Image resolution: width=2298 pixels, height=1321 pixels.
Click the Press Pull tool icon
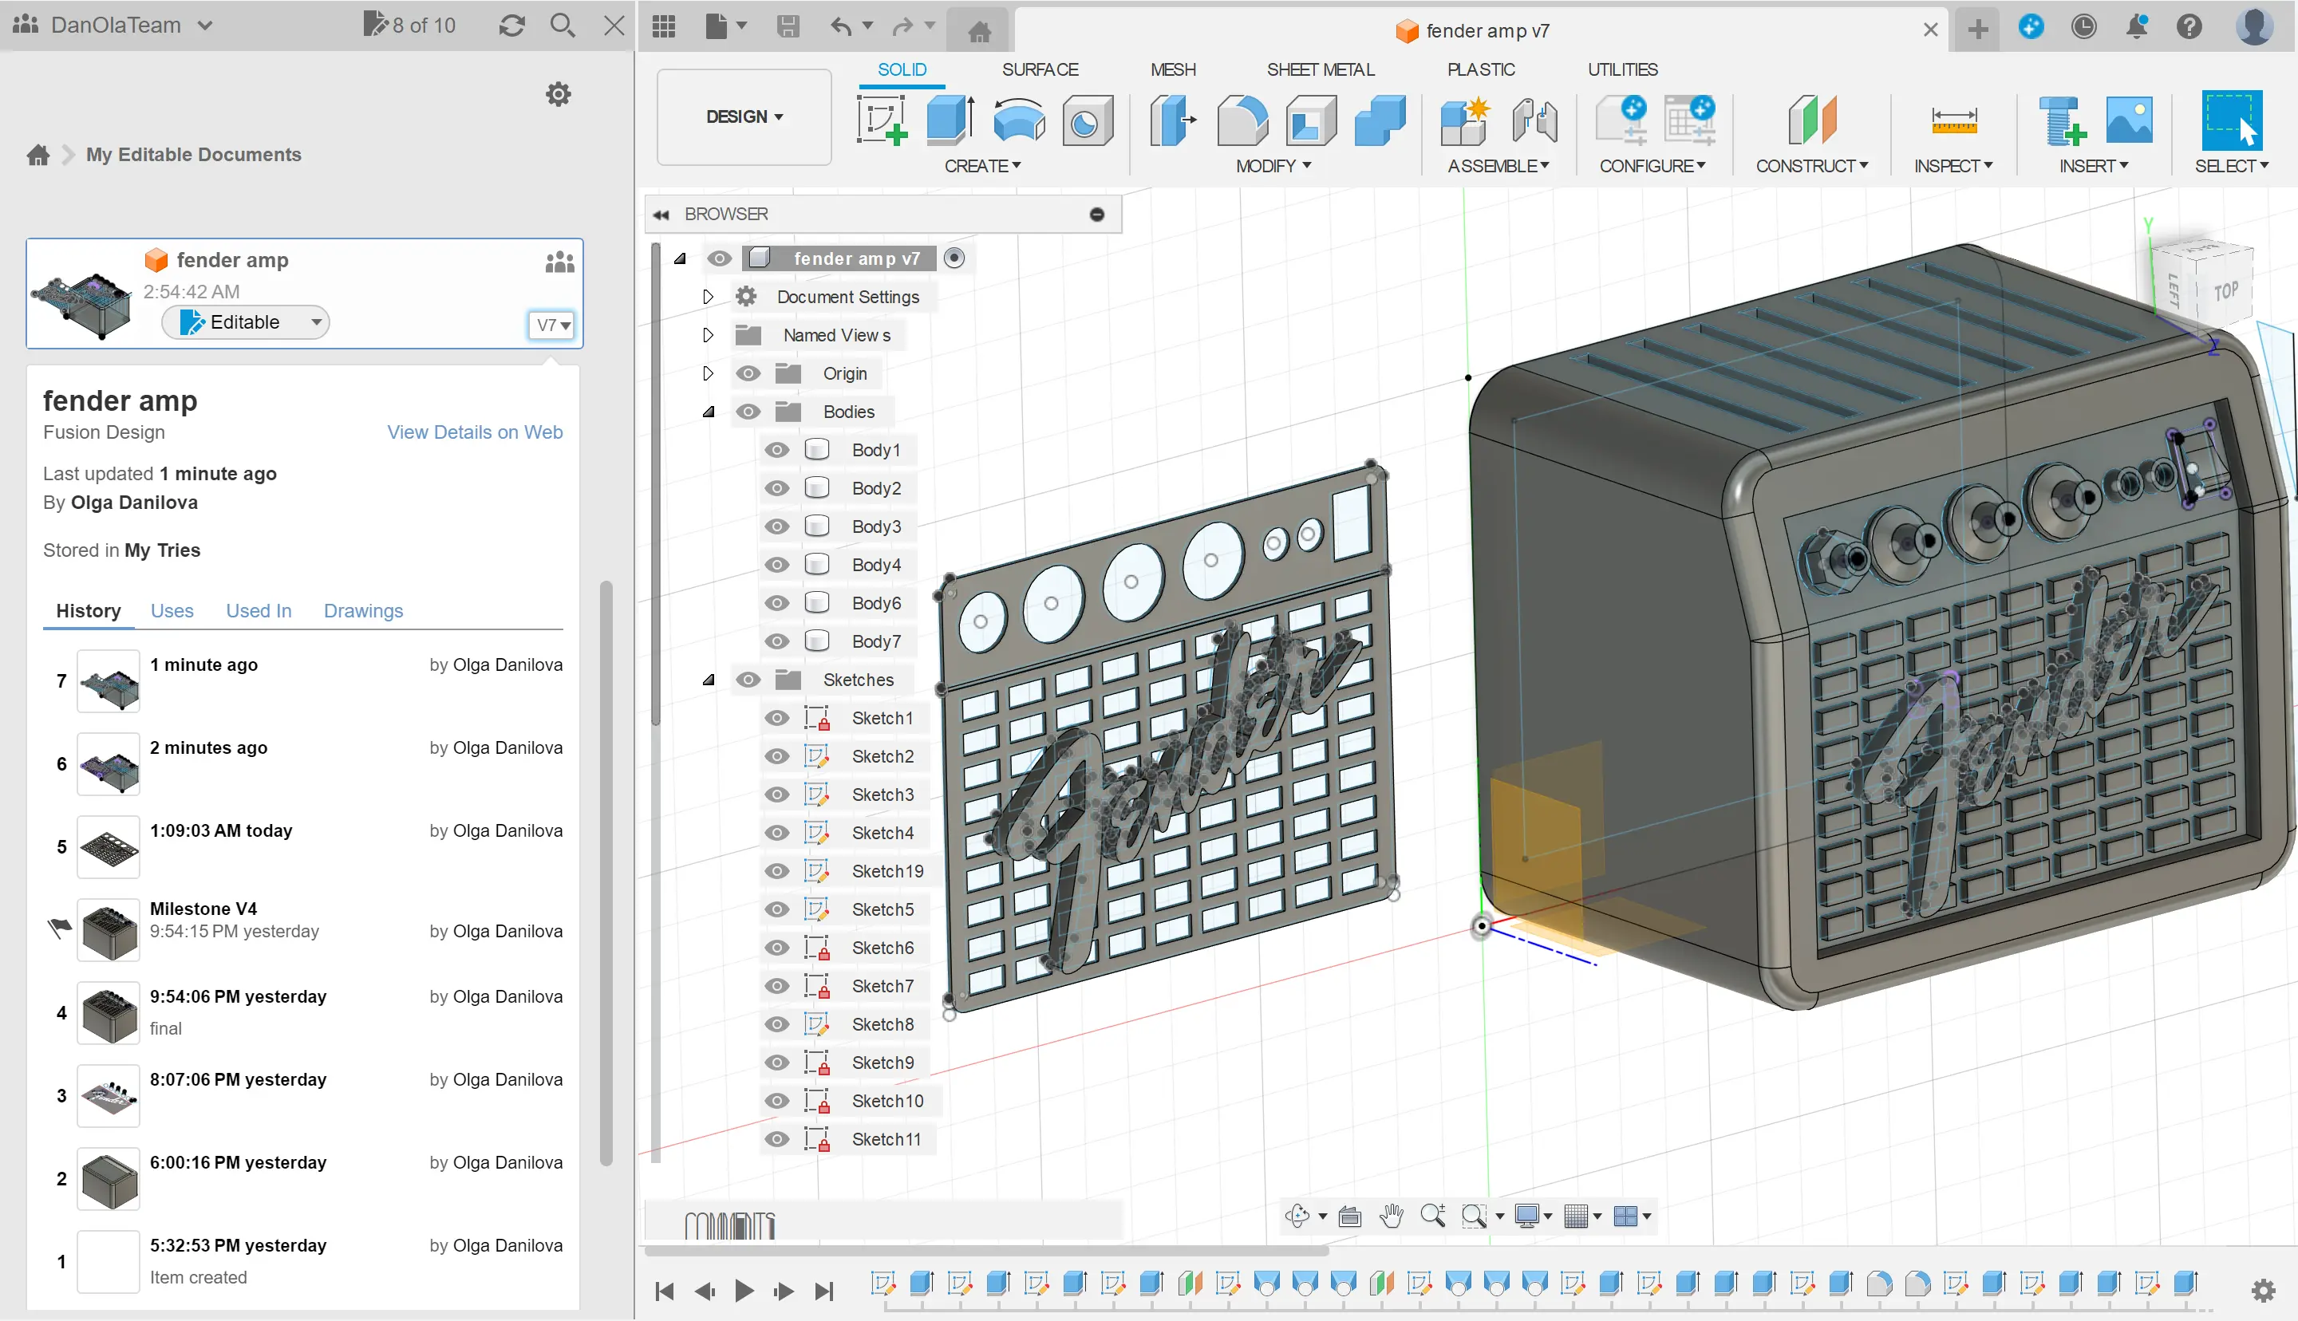click(1172, 120)
